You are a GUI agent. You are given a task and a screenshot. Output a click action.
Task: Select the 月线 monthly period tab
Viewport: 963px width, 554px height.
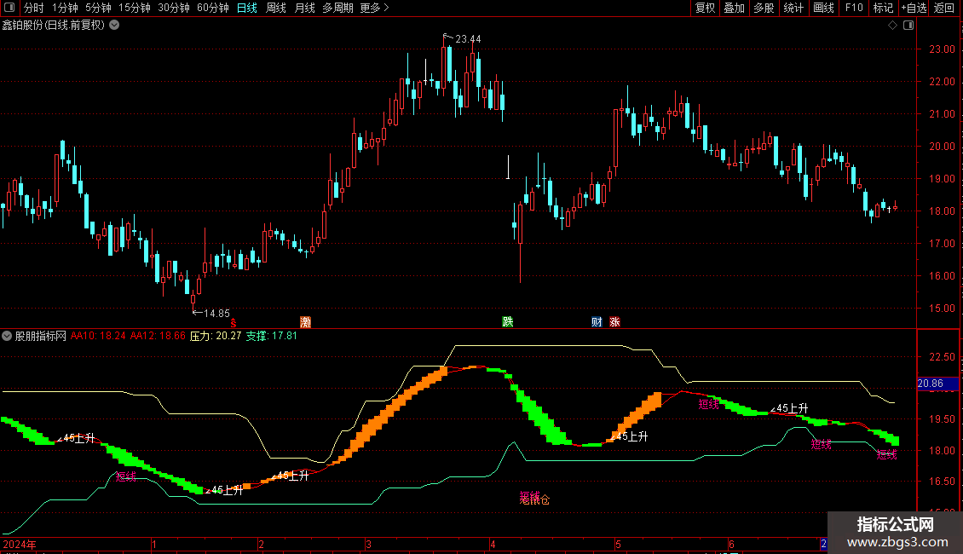(304, 8)
